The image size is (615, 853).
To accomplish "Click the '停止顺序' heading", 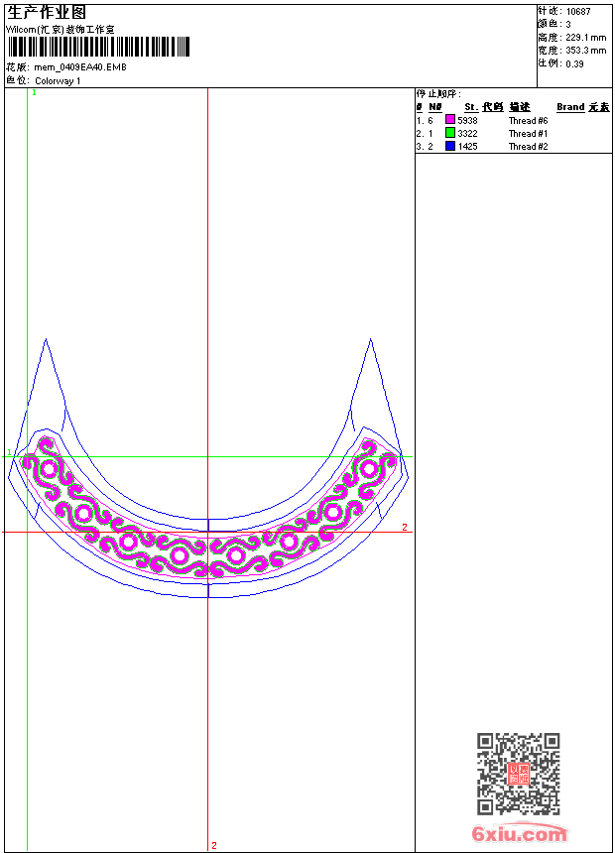I will [x=438, y=94].
